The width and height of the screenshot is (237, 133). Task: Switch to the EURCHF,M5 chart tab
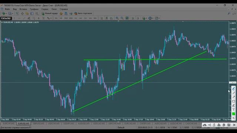coord(9,123)
